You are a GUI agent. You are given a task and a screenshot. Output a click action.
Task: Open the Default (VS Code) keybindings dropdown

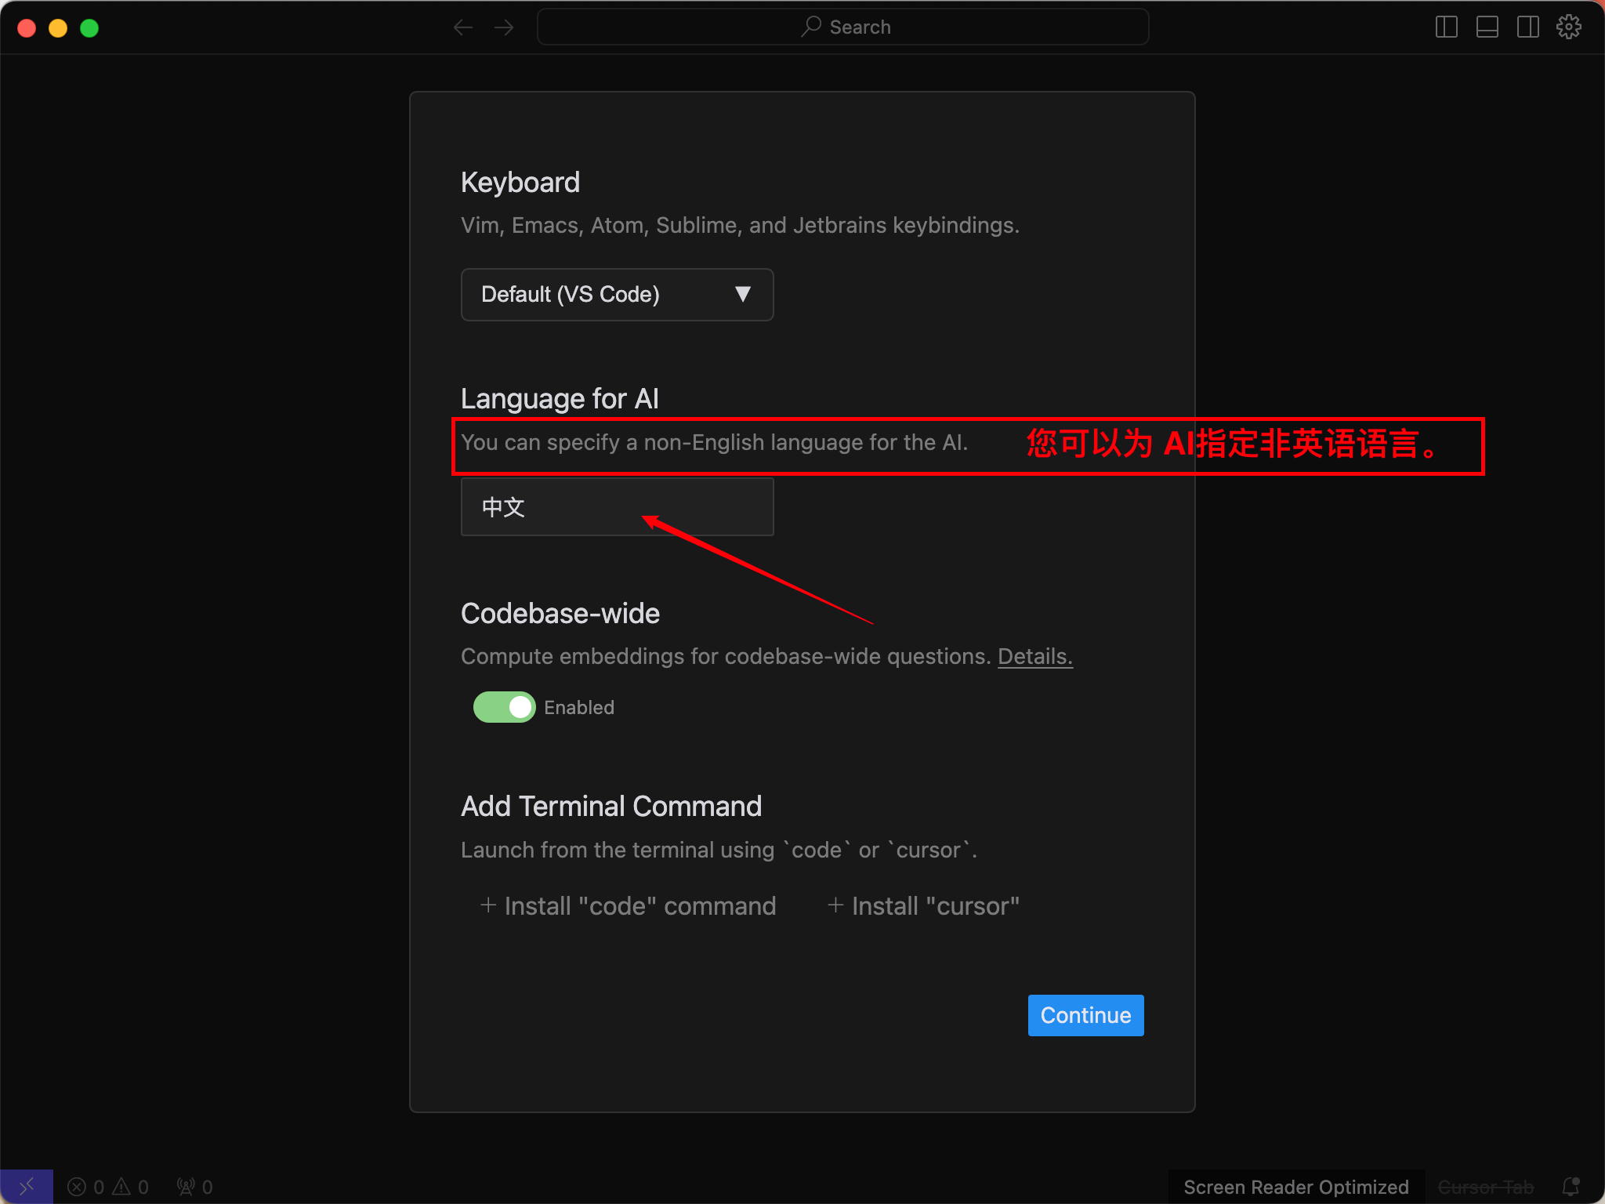(617, 295)
